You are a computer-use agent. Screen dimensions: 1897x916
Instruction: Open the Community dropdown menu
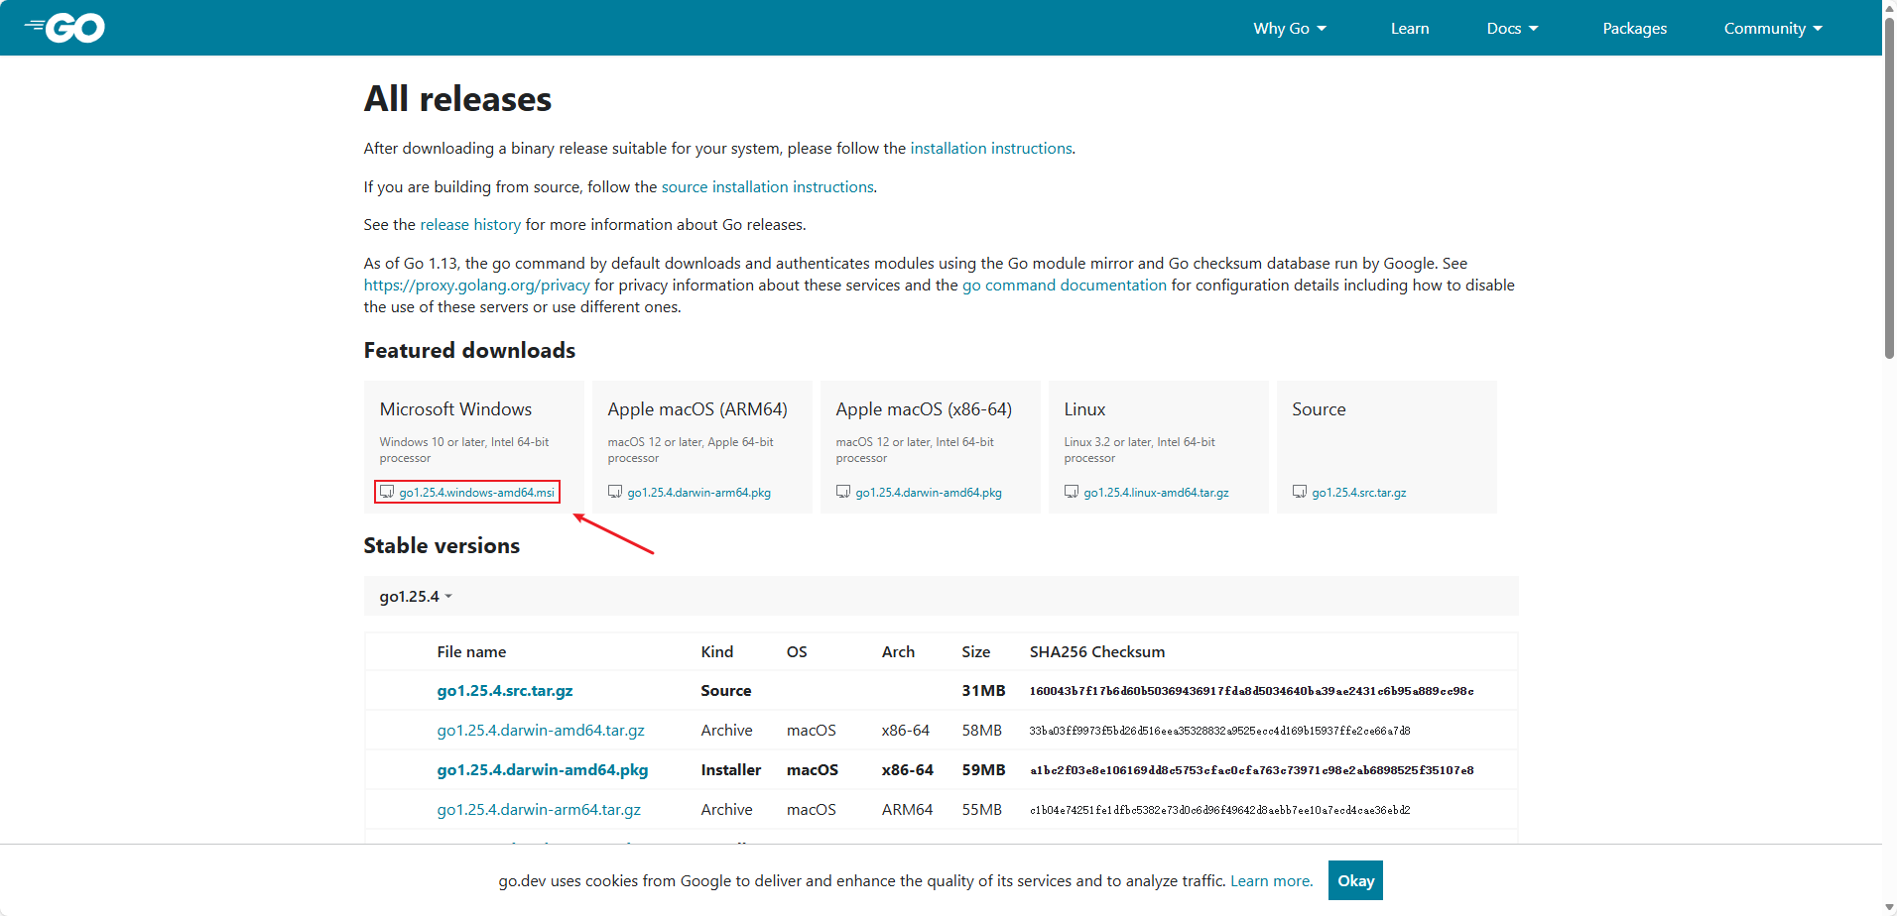click(x=1772, y=28)
